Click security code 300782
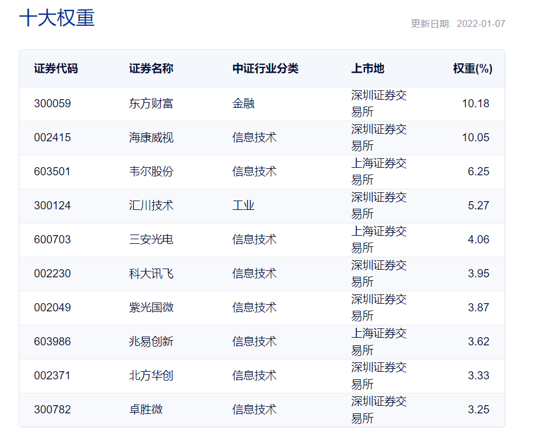 pos(52,410)
